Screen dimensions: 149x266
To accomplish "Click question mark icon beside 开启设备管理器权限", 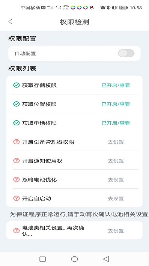I will pos(16,142).
